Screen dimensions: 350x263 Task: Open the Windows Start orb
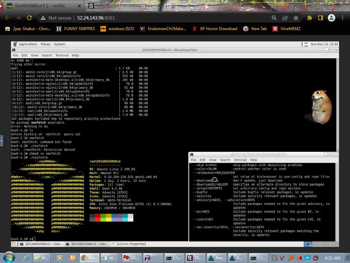9,258
